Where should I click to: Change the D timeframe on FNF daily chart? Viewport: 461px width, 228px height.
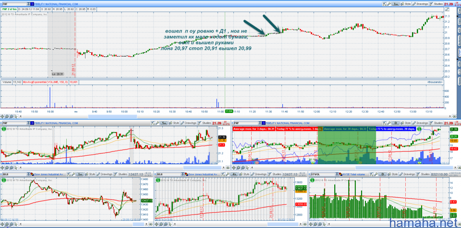point(395,123)
